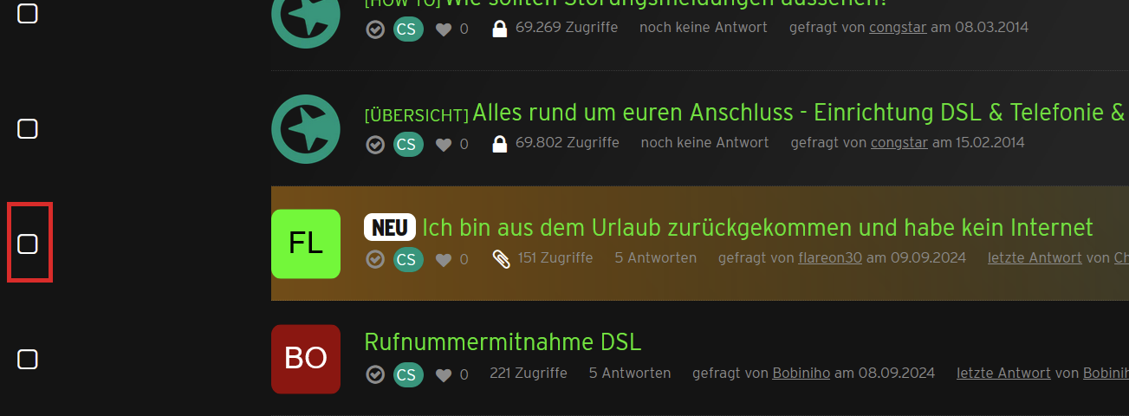
Task: Click the green FL user avatar
Action: (x=306, y=244)
